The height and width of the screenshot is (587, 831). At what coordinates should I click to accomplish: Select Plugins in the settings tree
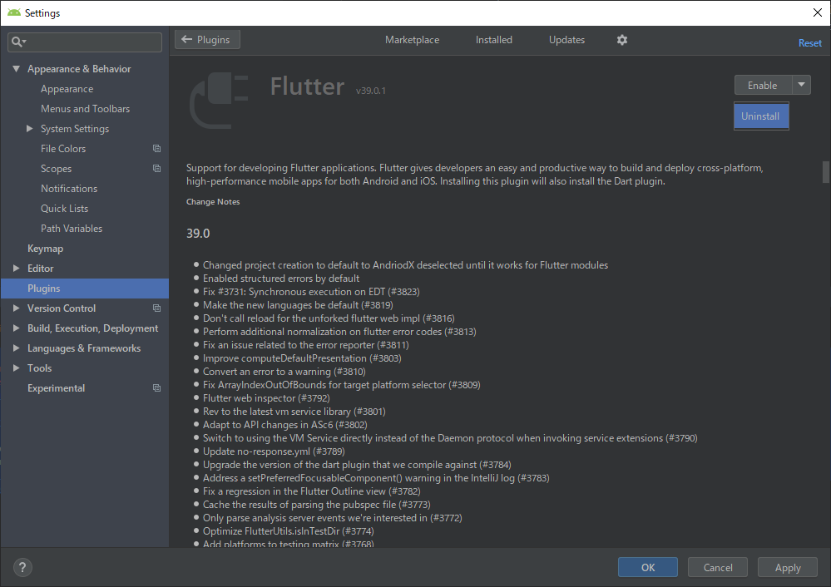click(x=85, y=289)
